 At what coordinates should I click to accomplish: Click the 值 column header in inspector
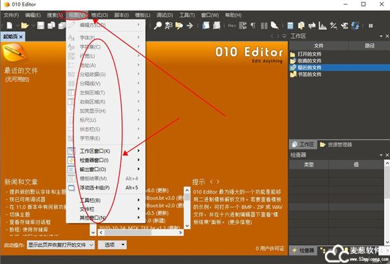tap(356, 165)
